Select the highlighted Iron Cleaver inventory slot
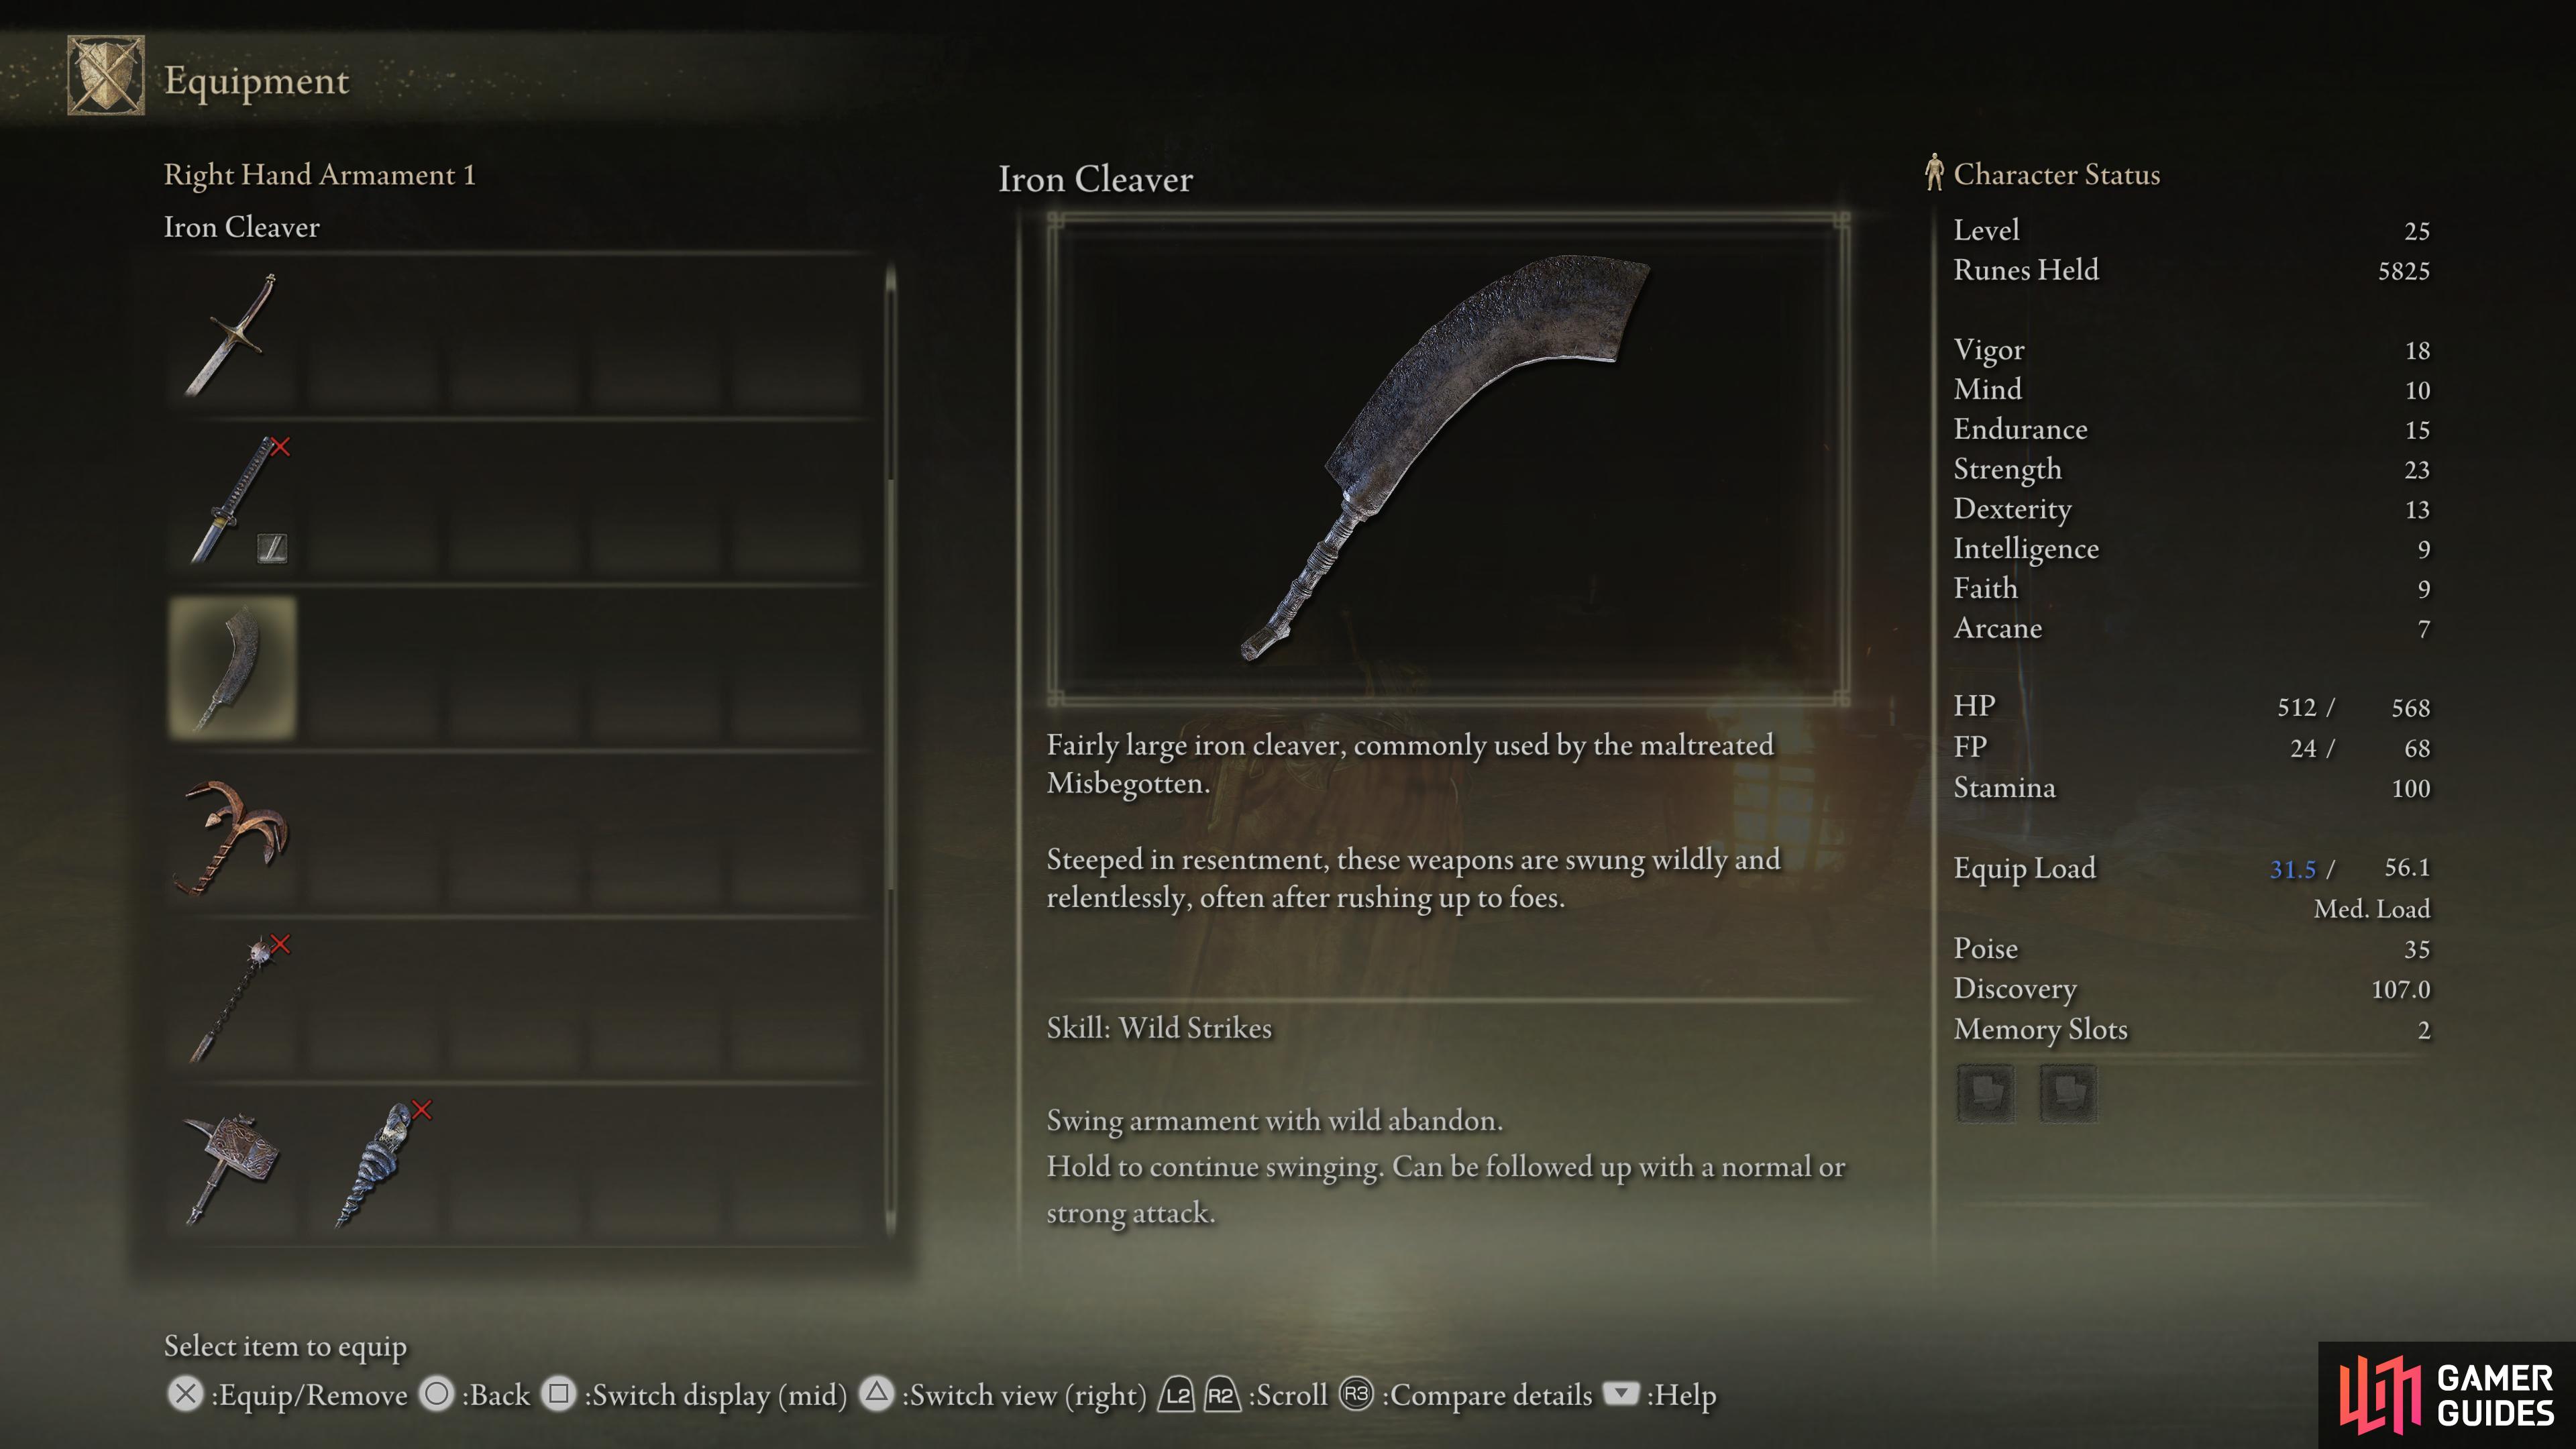2576x1449 pixels. tap(232, 668)
